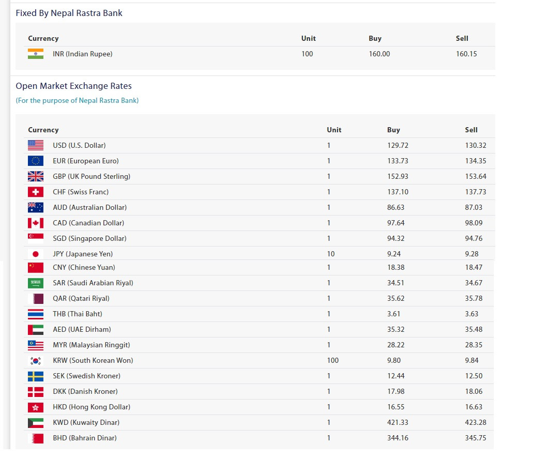Click the India flag icon beside INR
Viewport: 548px width, 460px height.
click(x=36, y=54)
